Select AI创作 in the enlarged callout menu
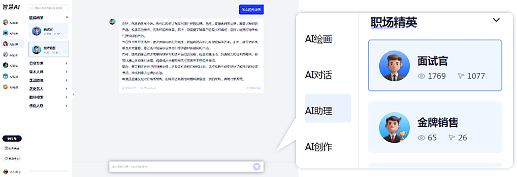Screen dimensions: 517x177 pos(318,147)
